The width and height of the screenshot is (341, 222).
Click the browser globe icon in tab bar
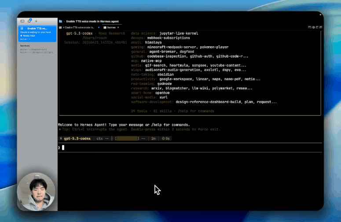click(313, 27)
